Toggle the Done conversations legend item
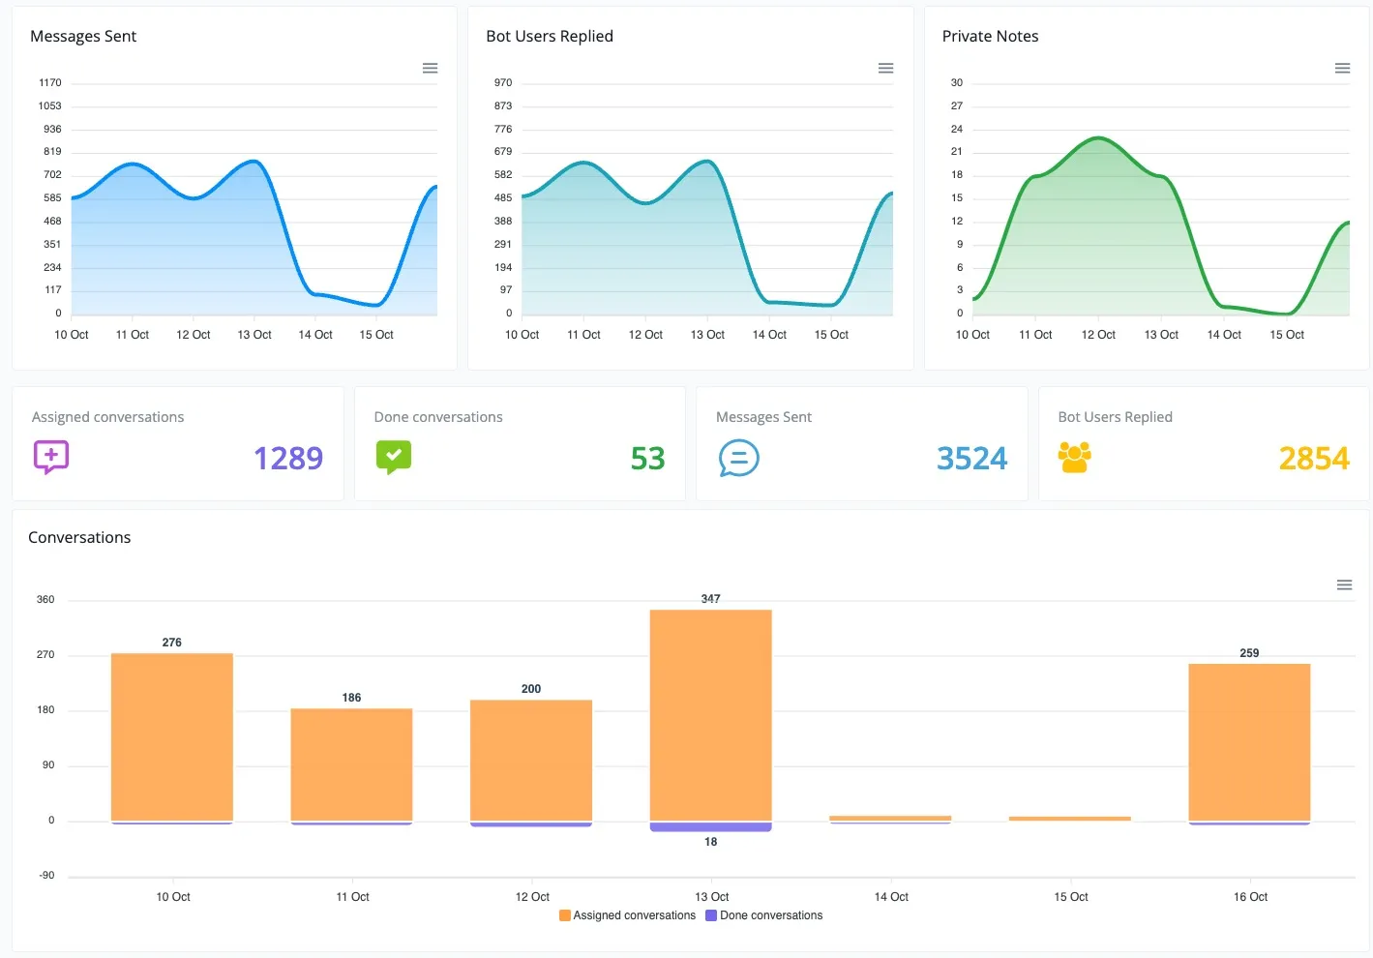Image resolution: width=1373 pixels, height=958 pixels. tap(764, 915)
